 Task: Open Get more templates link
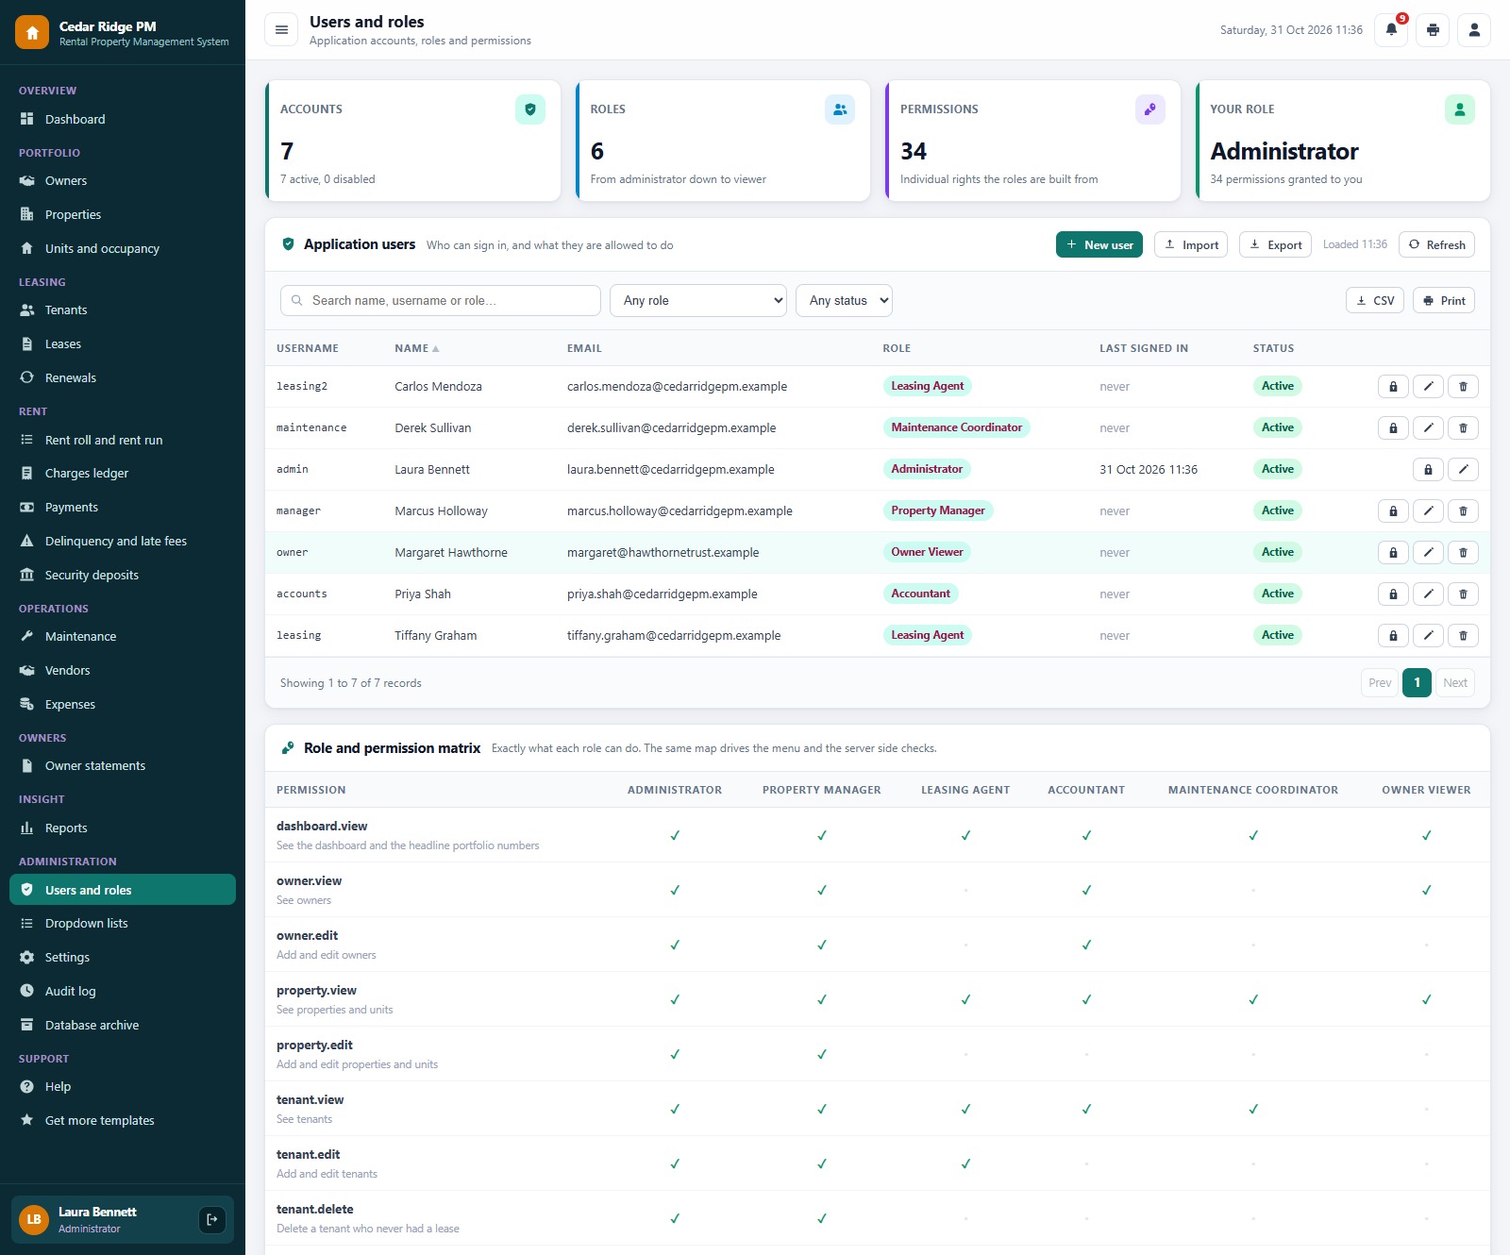[123, 1120]
